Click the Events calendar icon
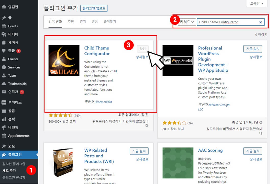 4,26
